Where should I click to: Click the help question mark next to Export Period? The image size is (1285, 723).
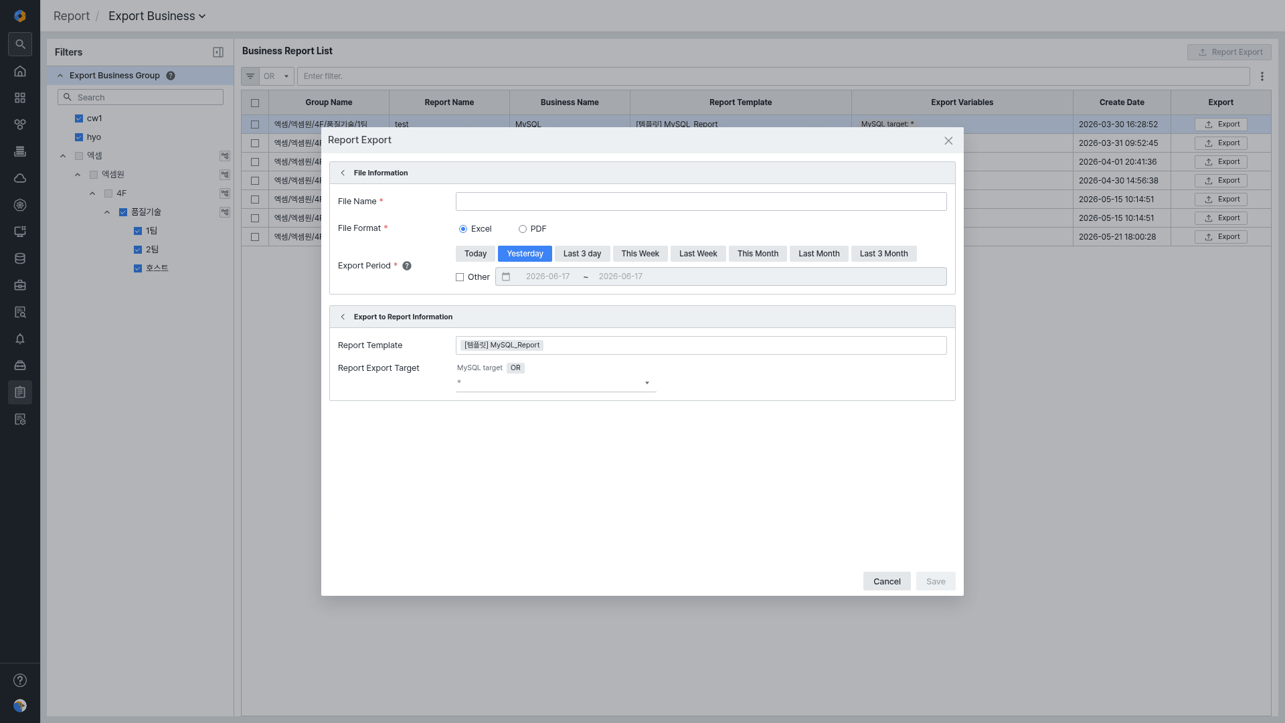pos(407,266)
